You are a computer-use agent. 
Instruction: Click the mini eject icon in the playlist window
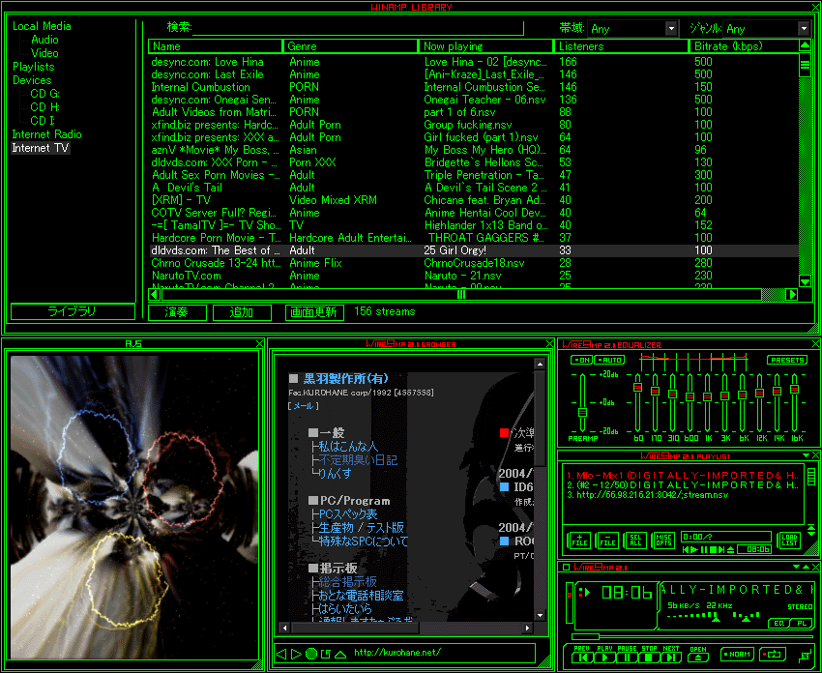(x=731, y=550)
